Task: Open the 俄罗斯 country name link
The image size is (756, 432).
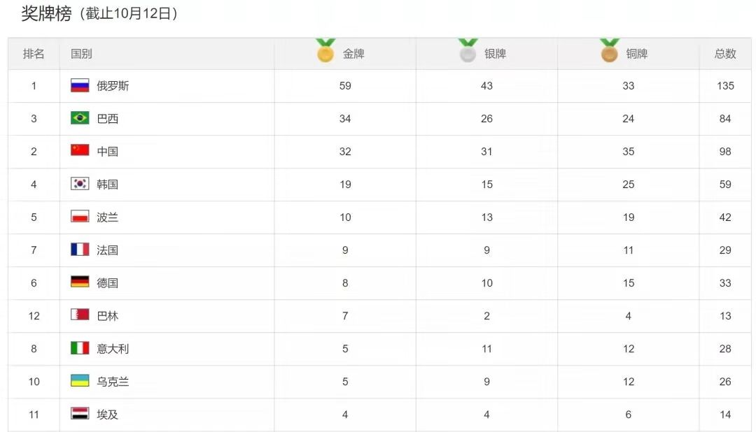Action: pyautogui.click(x=113, y=86)
